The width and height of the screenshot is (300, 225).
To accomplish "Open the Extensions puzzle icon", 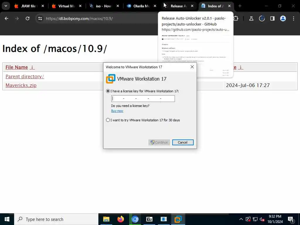I will 236,18.
